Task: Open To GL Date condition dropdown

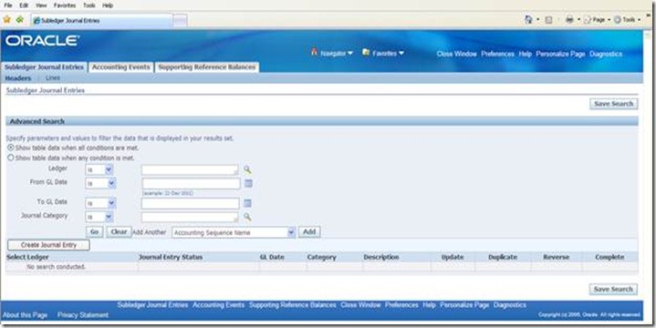Action: pyautogui.click(x=100, y=203)
